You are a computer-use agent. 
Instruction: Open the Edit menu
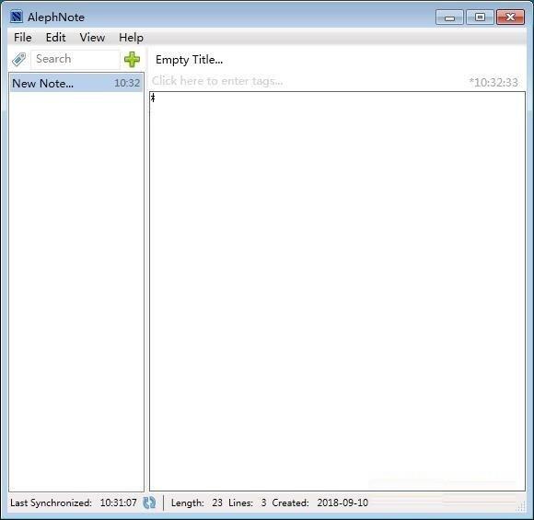[x=55, y=38]
